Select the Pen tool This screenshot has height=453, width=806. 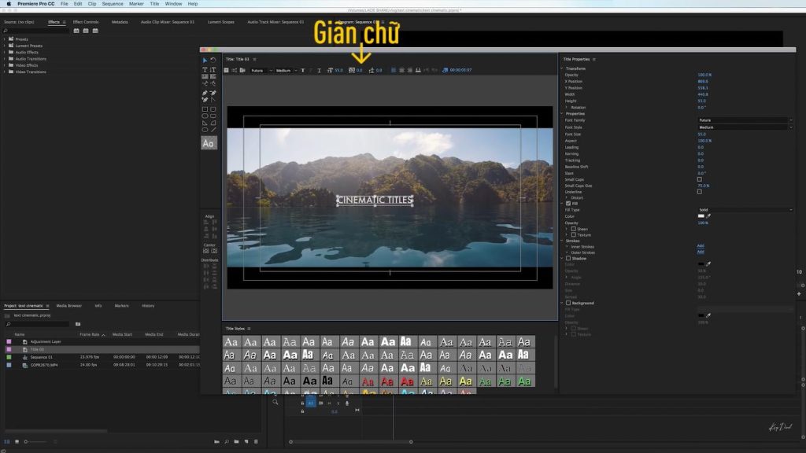pos(205,92)
